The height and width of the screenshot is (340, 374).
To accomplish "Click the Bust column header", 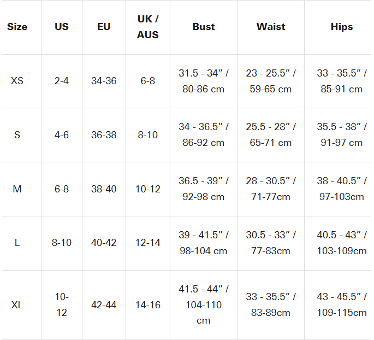I will [x=204, y=27].
